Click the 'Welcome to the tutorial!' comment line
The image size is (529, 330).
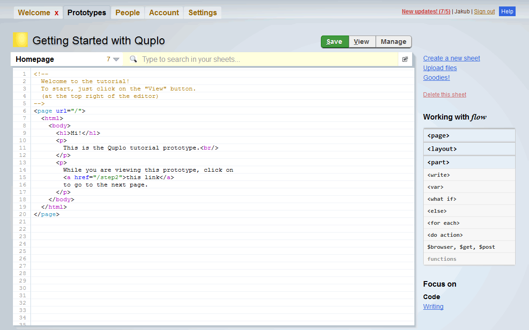pyautogui.click(x=85, y=81)
